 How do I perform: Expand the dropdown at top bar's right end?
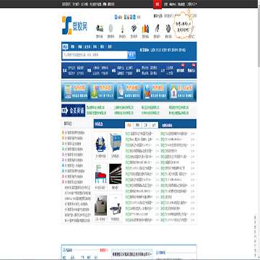pyautogui.click(x=192, y=4)
